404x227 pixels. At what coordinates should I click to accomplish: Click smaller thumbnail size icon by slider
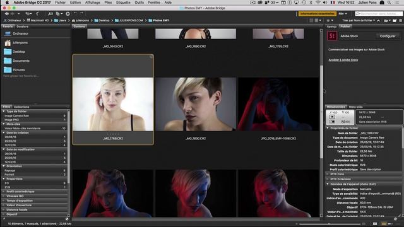point(297,224)
